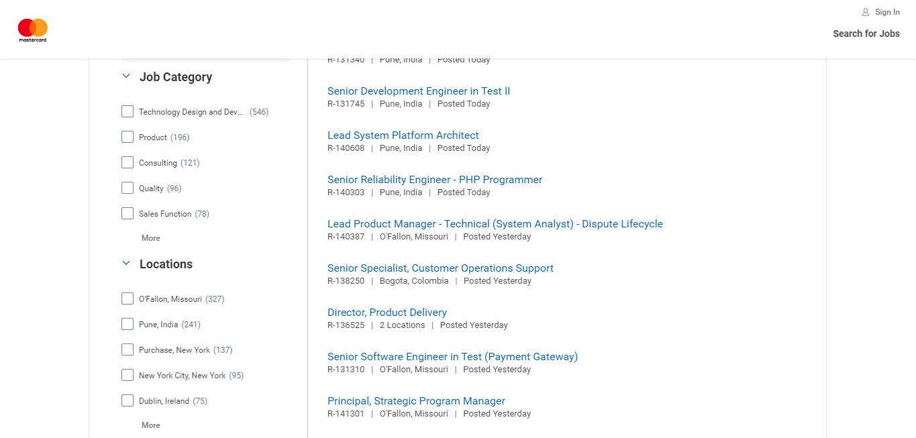Viewport: 916px width, 438px height.
Task: Enable the Product category filter
Action: pos(128,138)
